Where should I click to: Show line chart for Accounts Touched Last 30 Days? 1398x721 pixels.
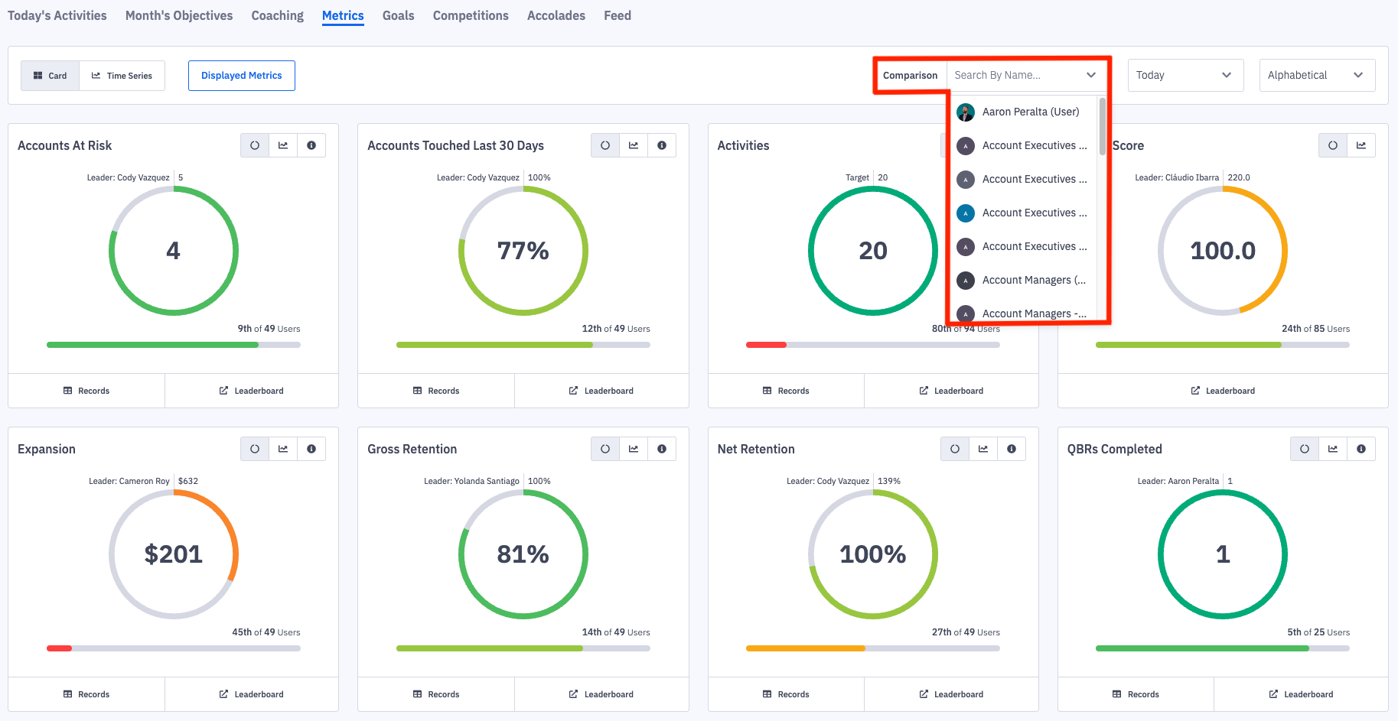[x=634, y=145]
